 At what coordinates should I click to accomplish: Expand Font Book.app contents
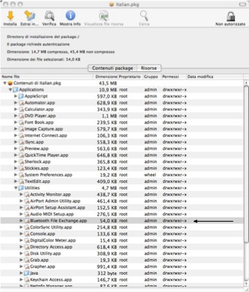pyautogui.click(x=16, y=122)
